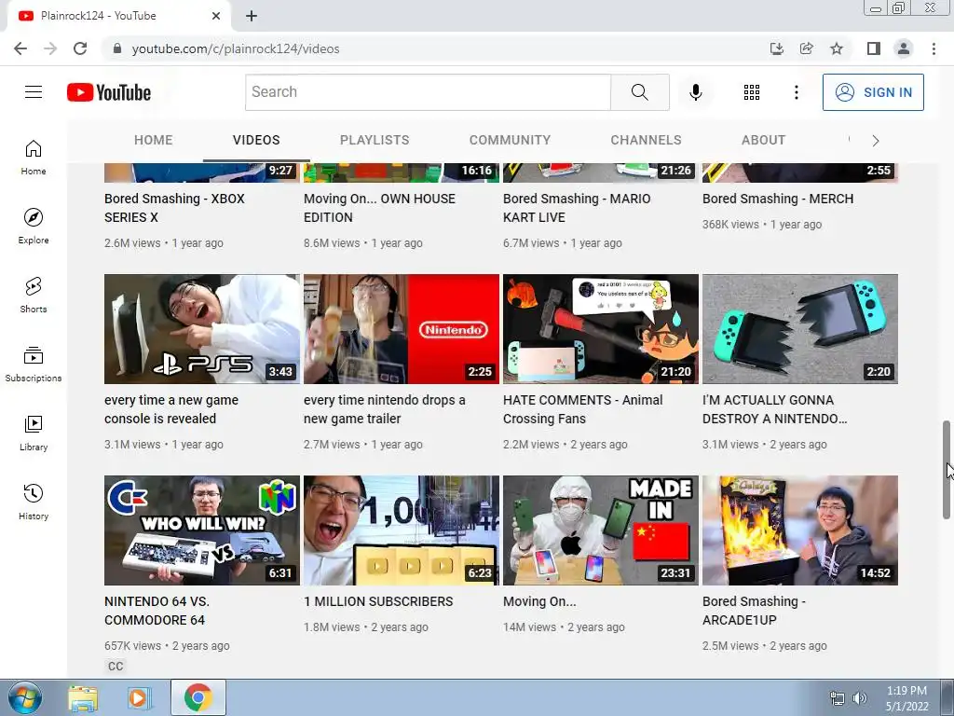954x716 pixels.
Task: View site info via the padlock icon
Action: (x=117, y=48)
